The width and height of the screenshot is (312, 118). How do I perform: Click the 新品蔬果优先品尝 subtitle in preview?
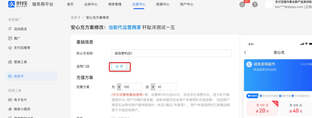(x=265, y=70)
